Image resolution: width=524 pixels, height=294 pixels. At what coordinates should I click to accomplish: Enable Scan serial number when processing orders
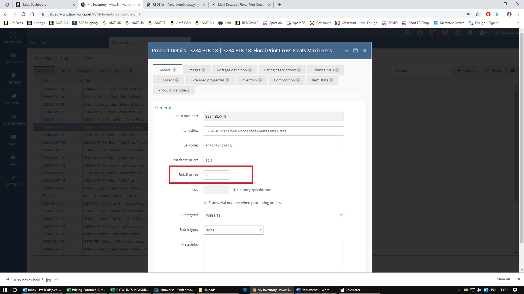click(205, 203)
